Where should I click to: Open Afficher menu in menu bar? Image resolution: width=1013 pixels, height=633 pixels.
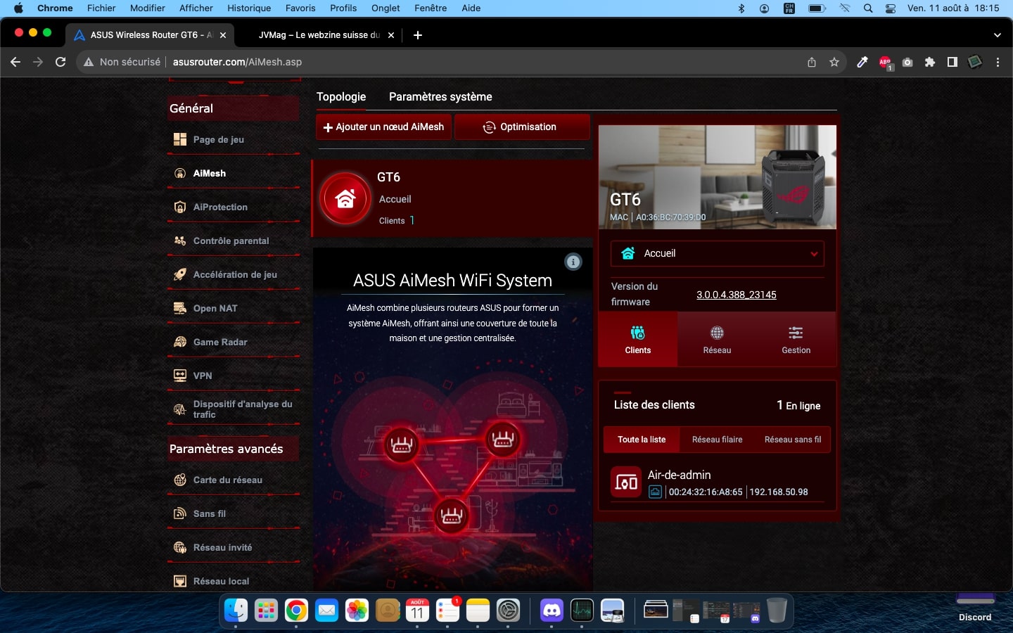pyautogui.click(x=196, y=8)
